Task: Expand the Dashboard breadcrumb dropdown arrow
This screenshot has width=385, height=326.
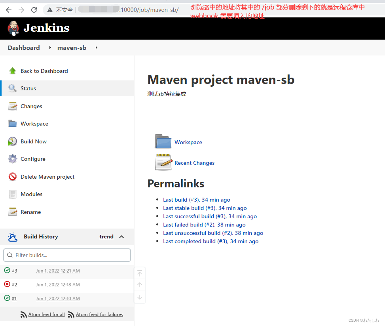Action: (50, 48)
